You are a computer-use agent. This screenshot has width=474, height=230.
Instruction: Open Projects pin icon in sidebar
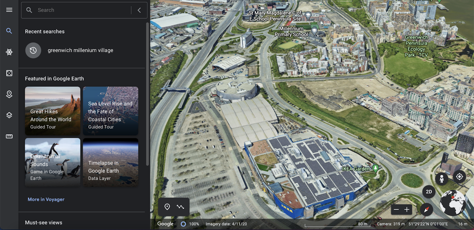(9, 94)
